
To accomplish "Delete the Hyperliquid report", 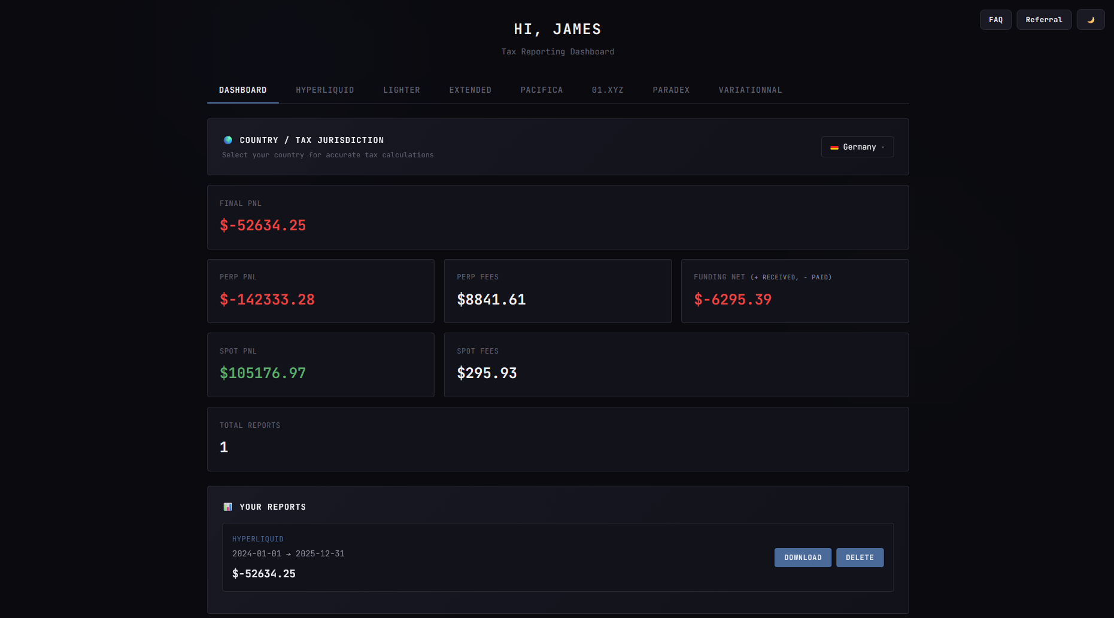I will point(860,558).
